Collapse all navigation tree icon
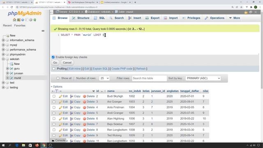Viewport: 263px width, 148px height. tap(43, 31)
